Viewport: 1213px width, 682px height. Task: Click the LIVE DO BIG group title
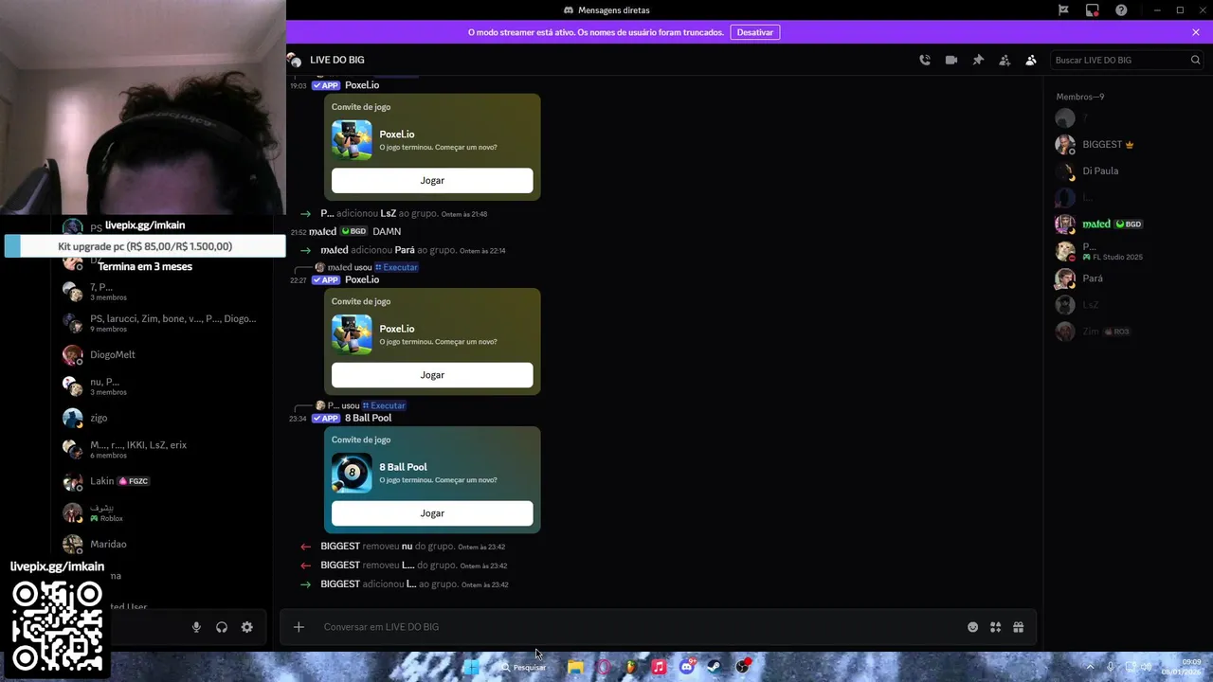[x=336, y=60]
